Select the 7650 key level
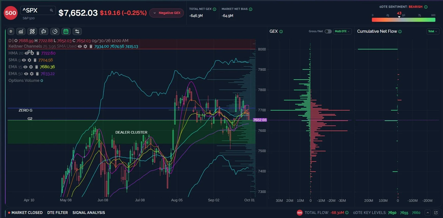This screenshot has width=443, height=218. coord(392,213)
